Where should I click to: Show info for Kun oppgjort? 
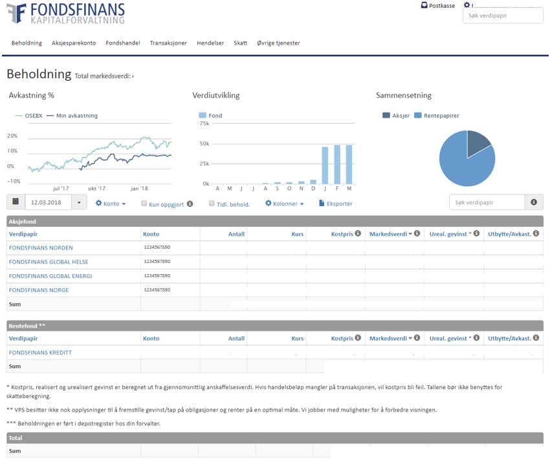click(x=190, y=204)
